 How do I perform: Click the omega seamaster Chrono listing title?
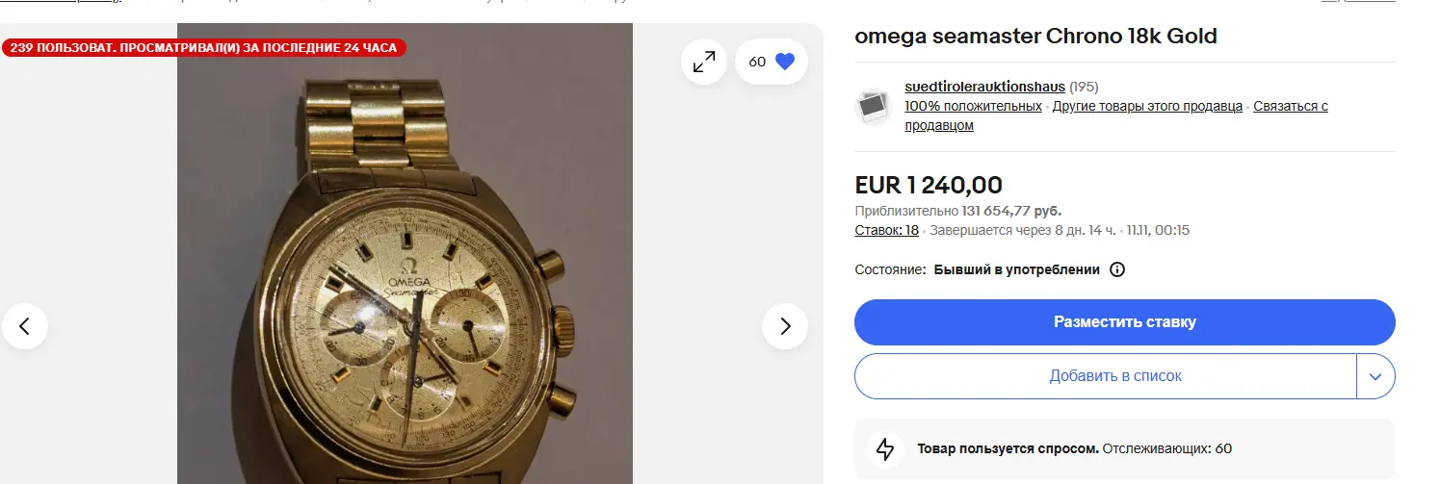pos(1035,37)
